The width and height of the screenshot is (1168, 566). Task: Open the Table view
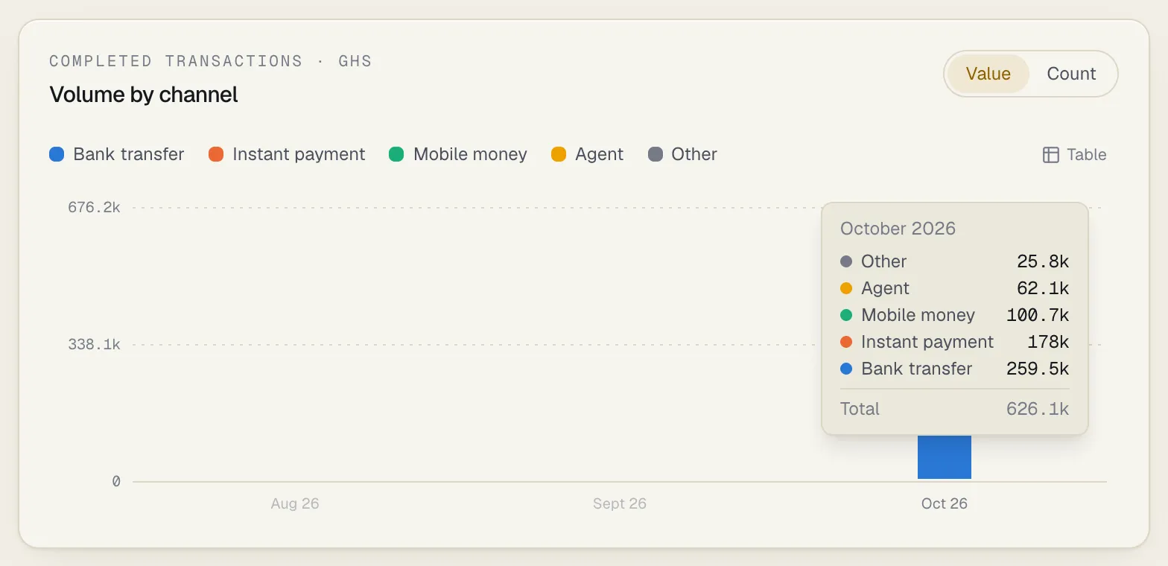tap(1074, 155)
